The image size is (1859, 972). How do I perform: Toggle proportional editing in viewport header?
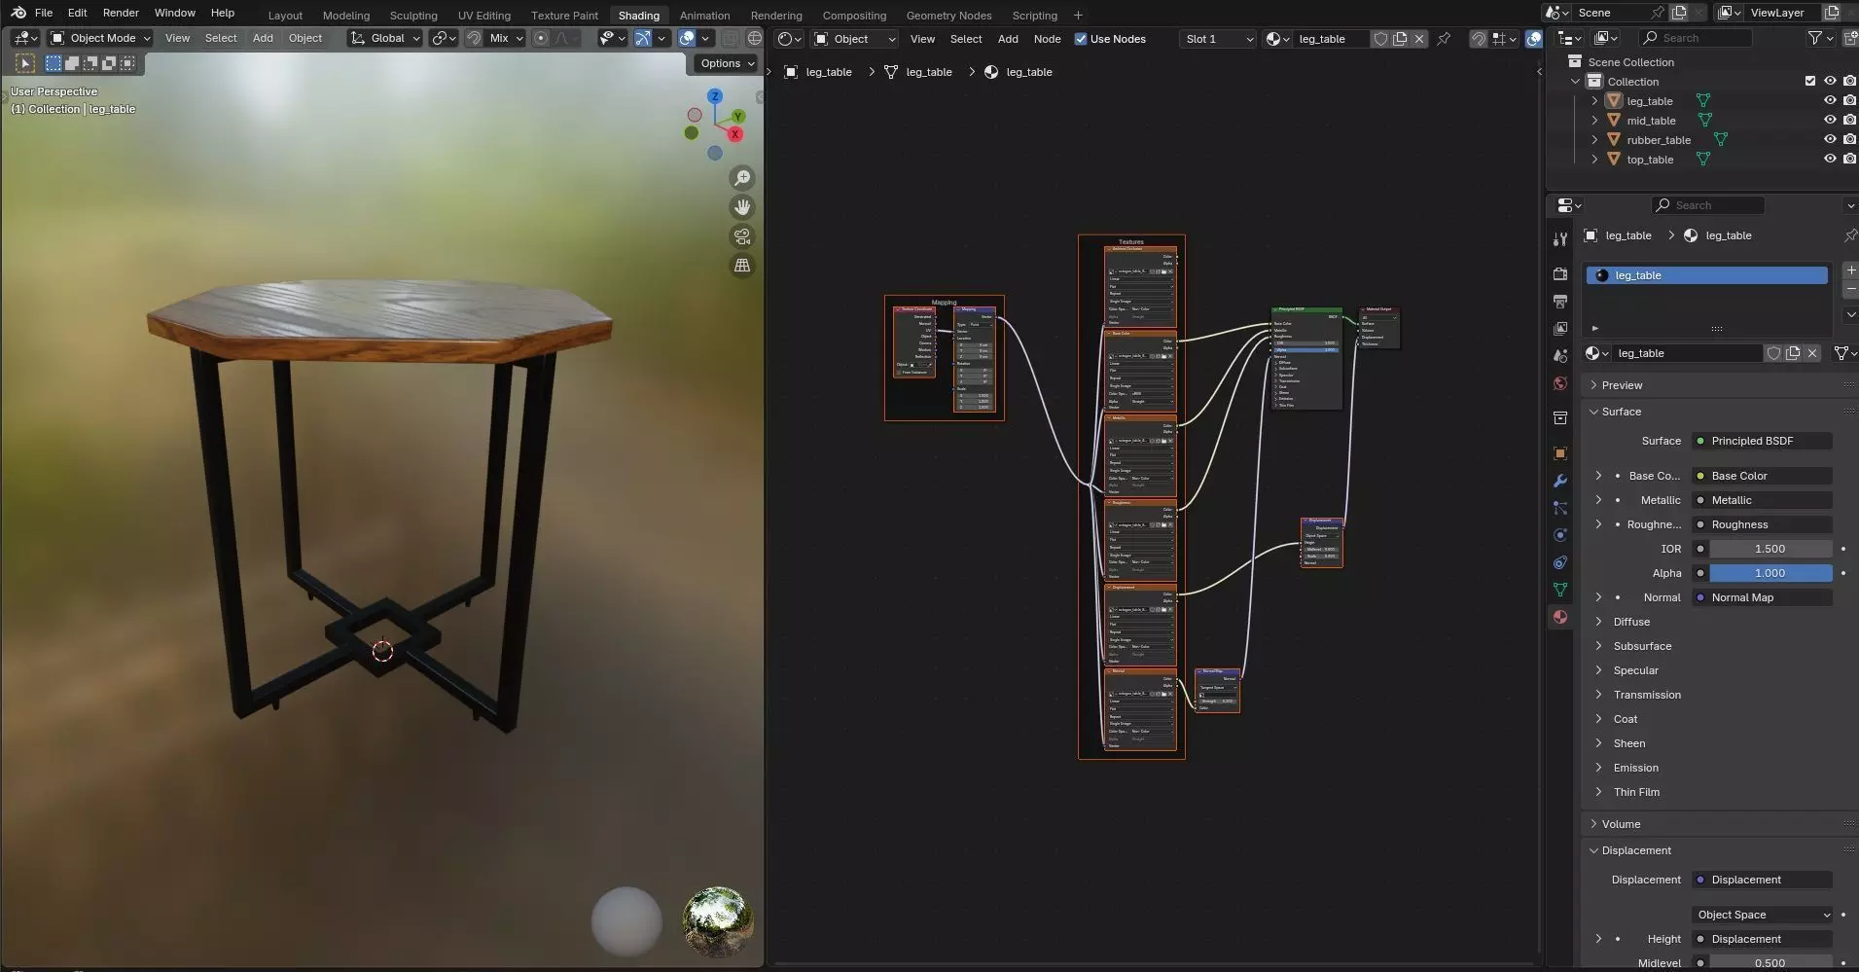pos(541,38)
